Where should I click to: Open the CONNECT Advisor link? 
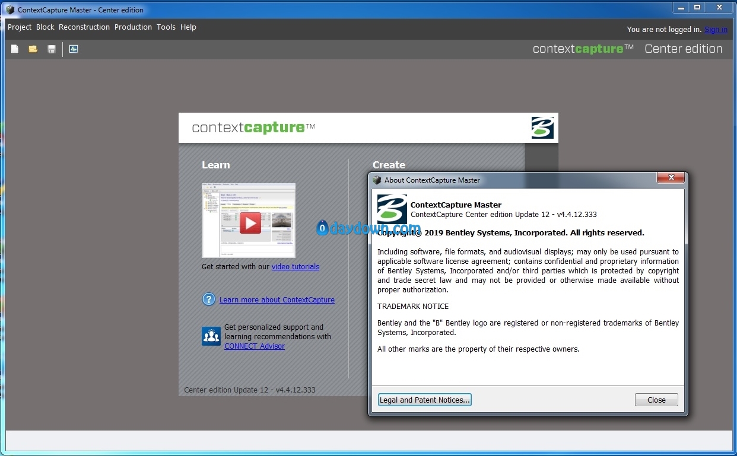[255, 346]
